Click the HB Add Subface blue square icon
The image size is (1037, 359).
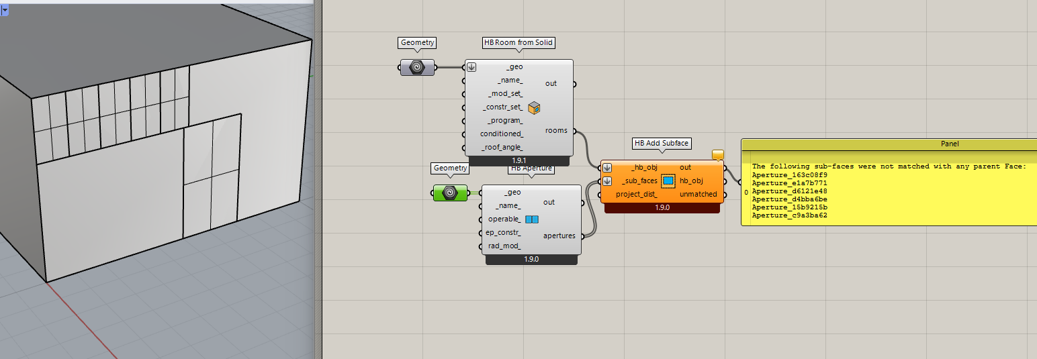668,181
